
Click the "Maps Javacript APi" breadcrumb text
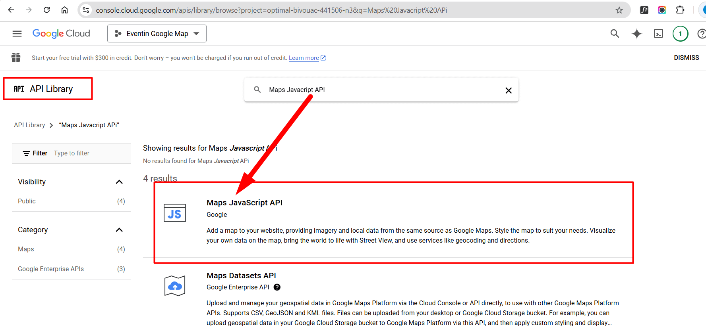(89, 125)
